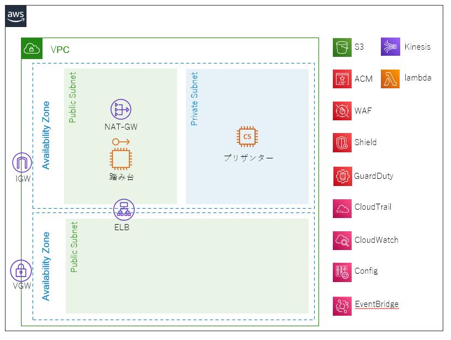Image resolution: width=451 pixels, height=340 pixels.
Task: Click the S3 text label
Action: pos(359,46)
